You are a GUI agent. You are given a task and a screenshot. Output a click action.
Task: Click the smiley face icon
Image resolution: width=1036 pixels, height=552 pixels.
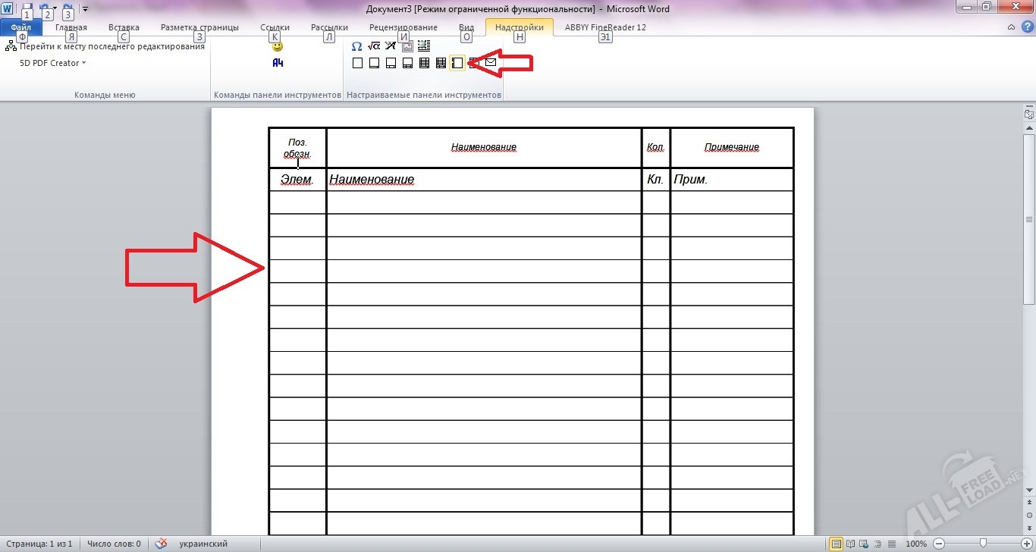click(278, 46)
